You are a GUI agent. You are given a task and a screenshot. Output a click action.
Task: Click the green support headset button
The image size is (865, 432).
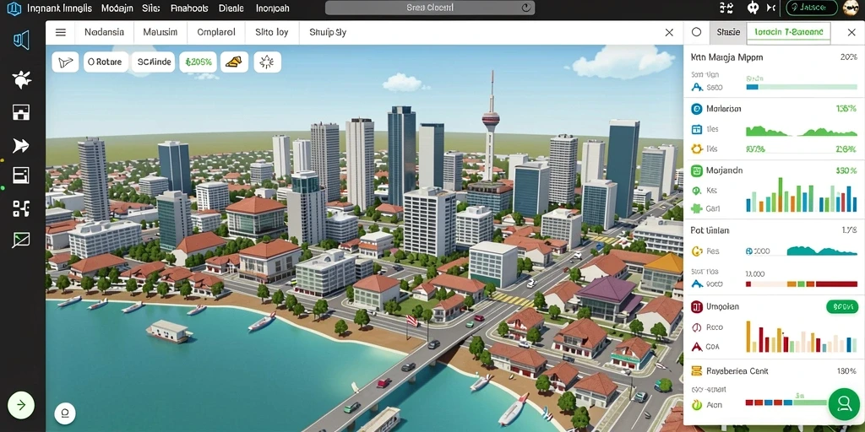coord(844,404)
